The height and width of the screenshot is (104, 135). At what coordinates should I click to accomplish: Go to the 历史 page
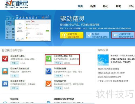(106, 6)
